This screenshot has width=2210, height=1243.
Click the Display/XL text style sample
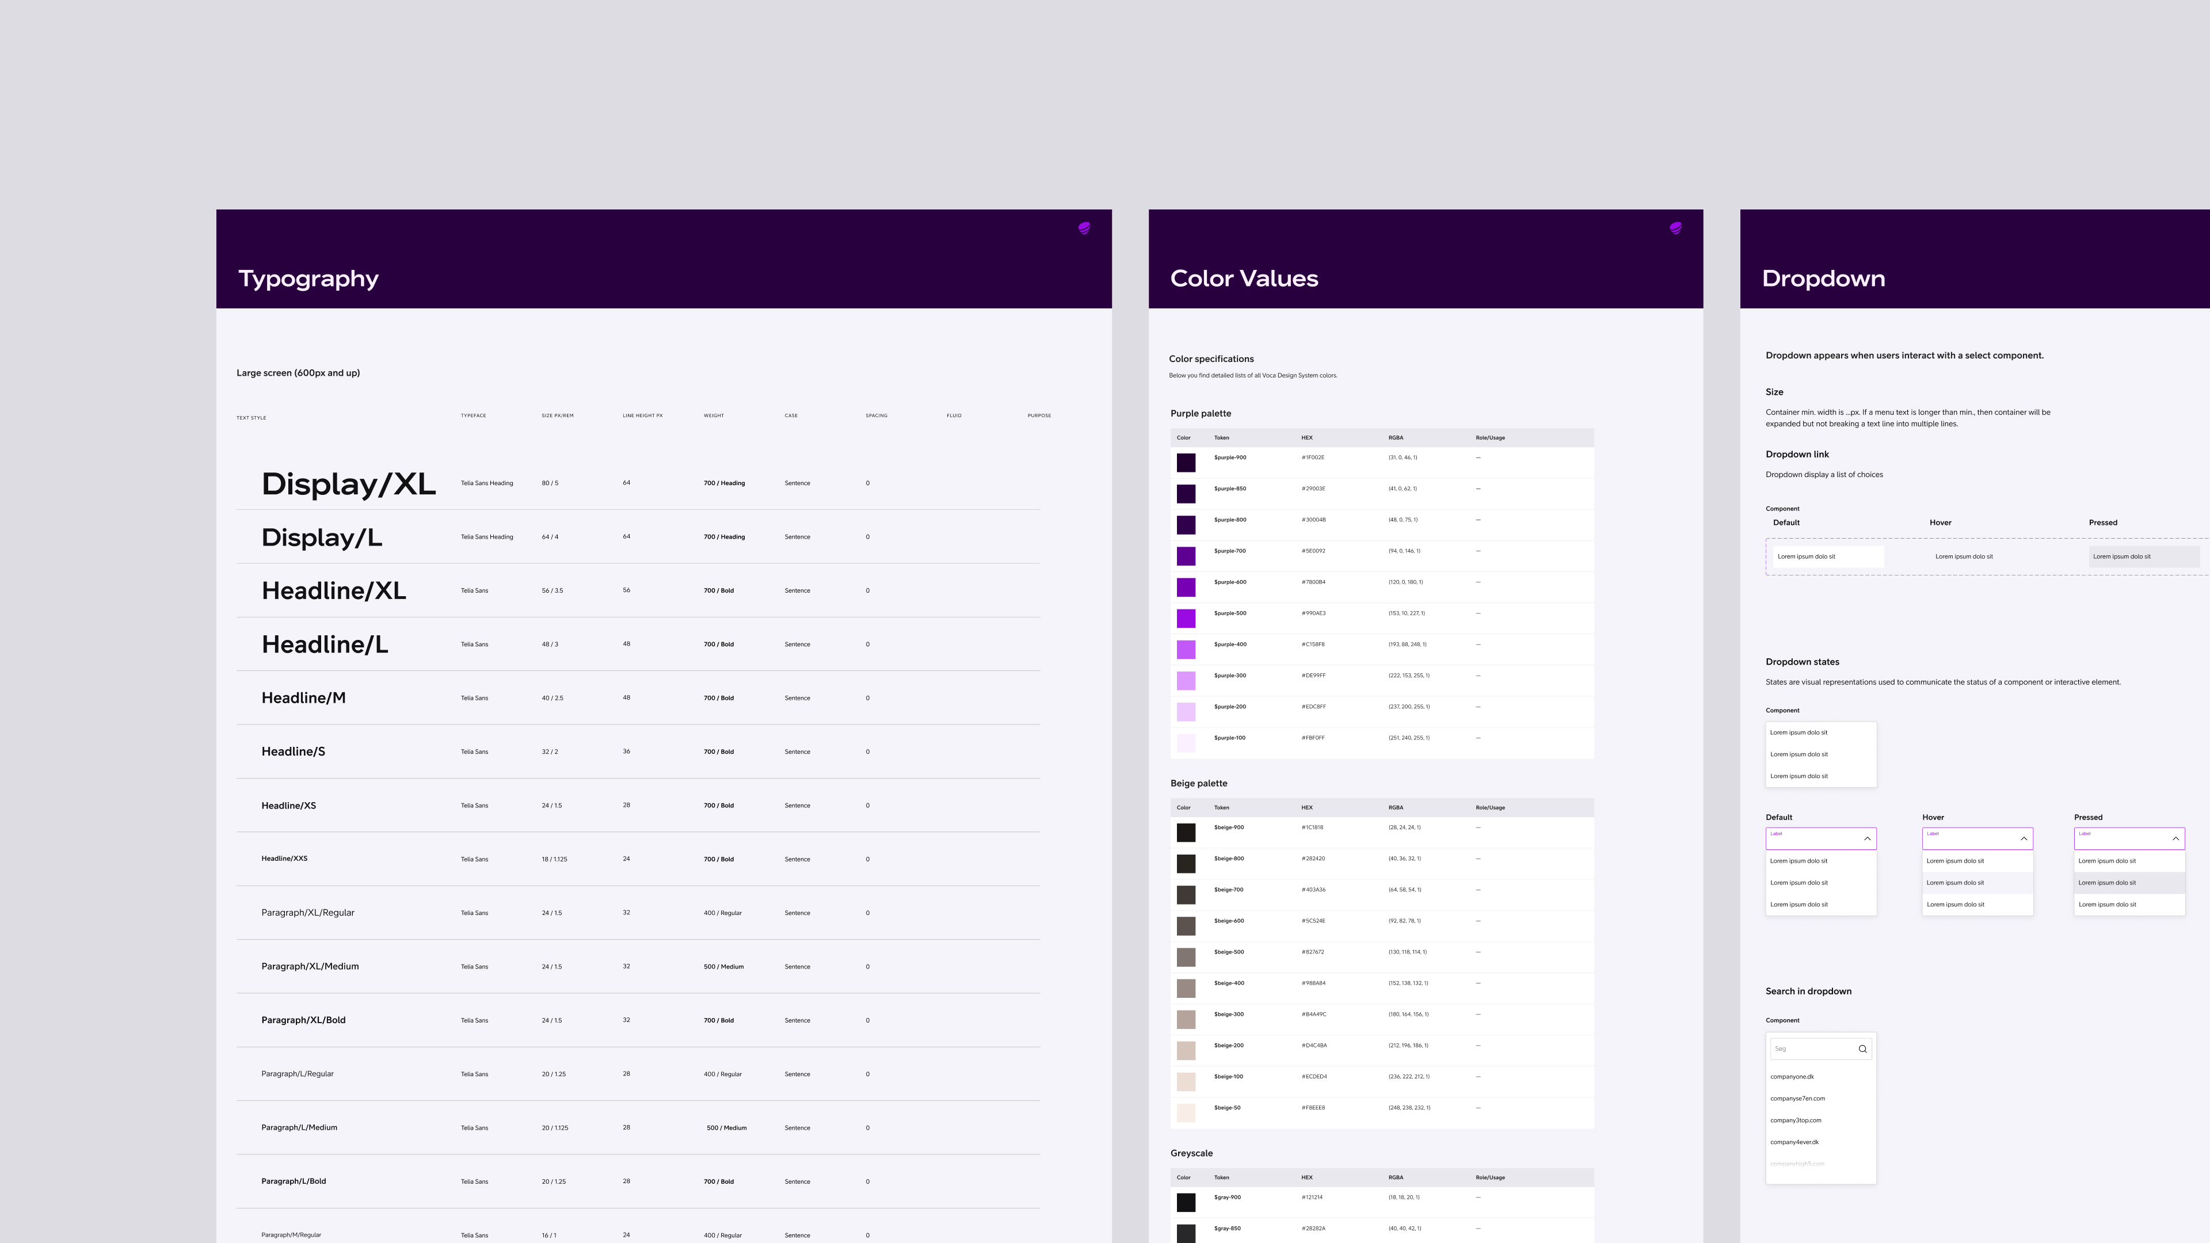[x=348, y=484]
